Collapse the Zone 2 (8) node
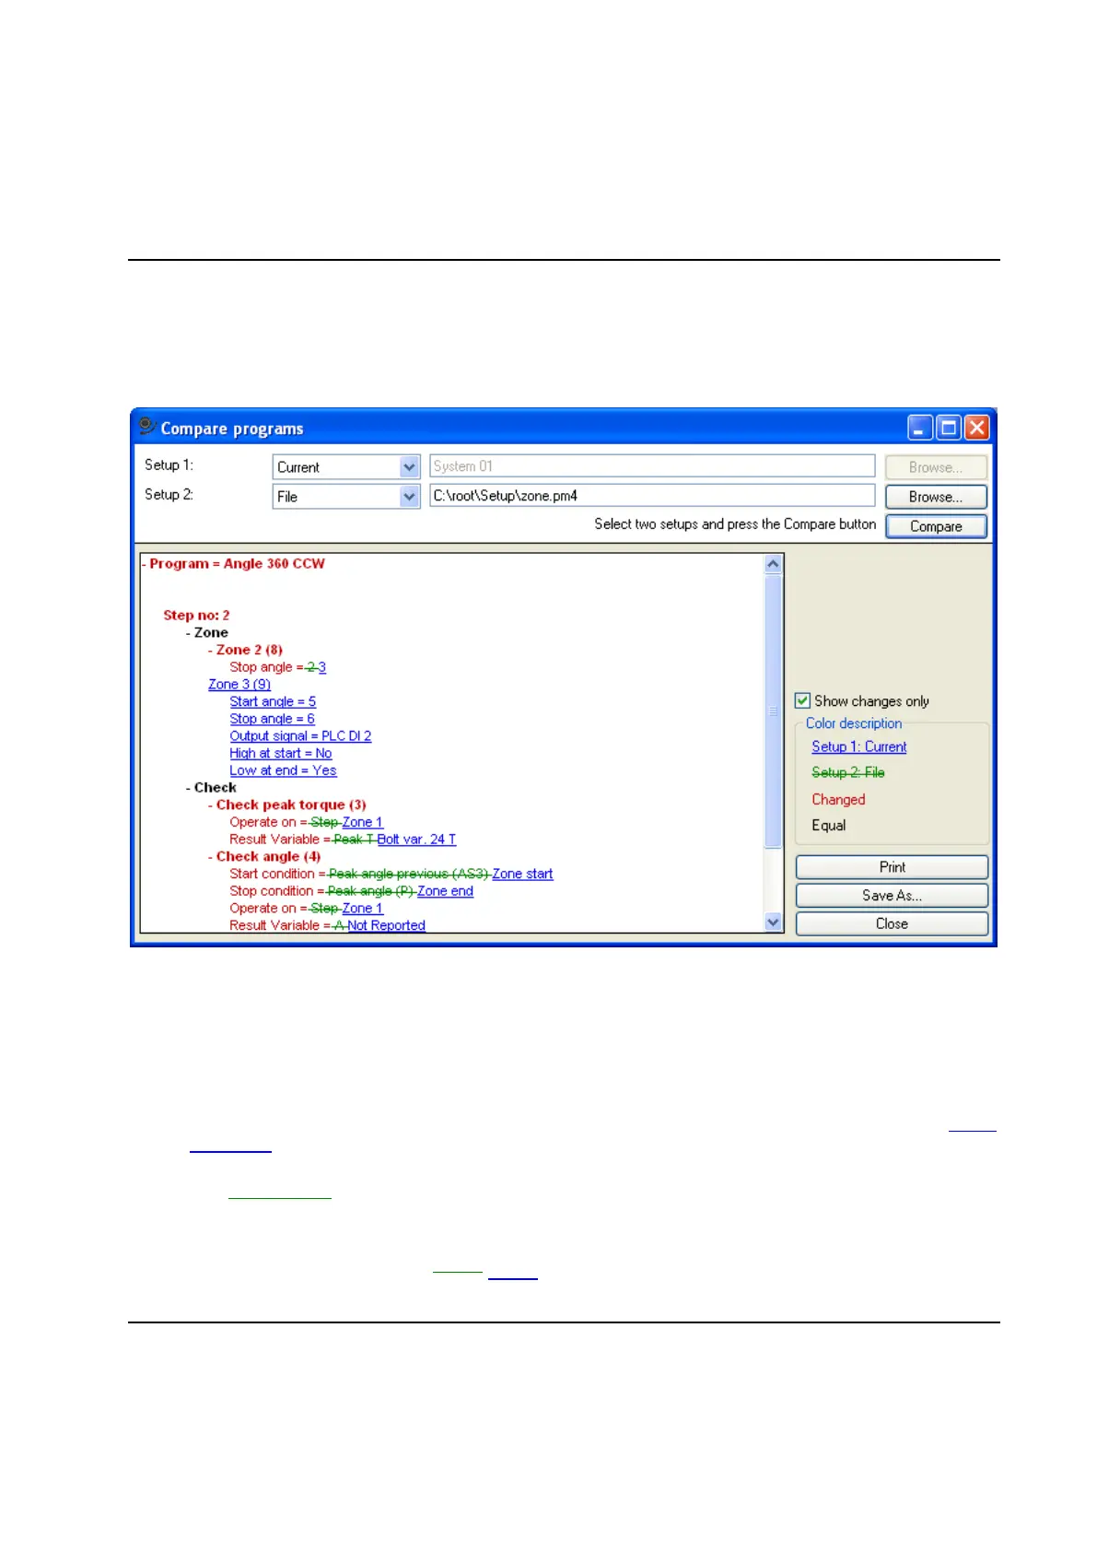 [x=211, y=650]
